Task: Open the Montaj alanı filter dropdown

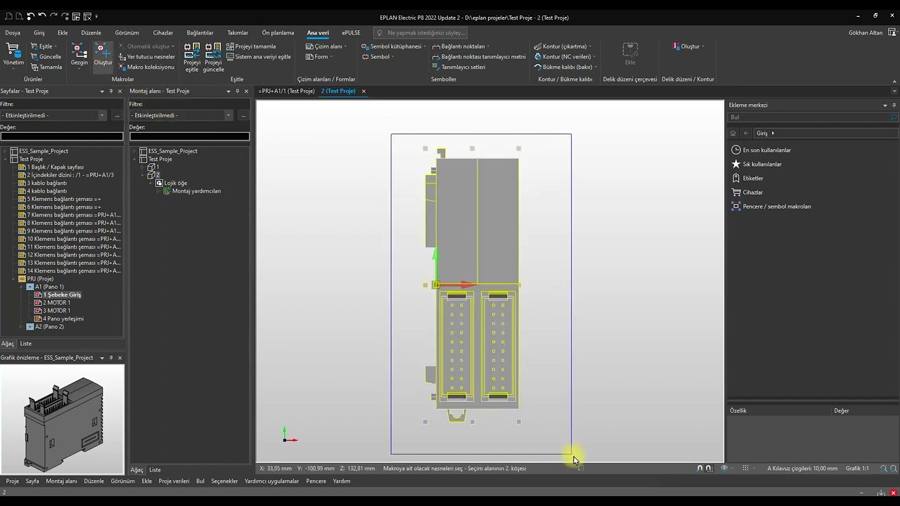Action: (x=229, y=115)
